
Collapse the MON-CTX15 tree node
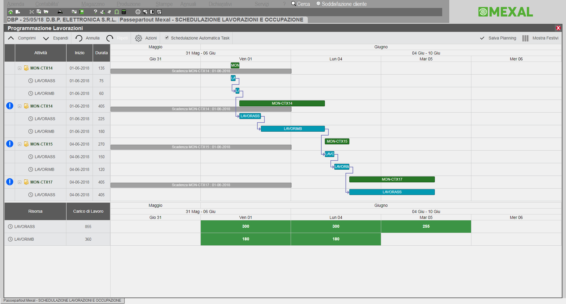tap(19, 144)
